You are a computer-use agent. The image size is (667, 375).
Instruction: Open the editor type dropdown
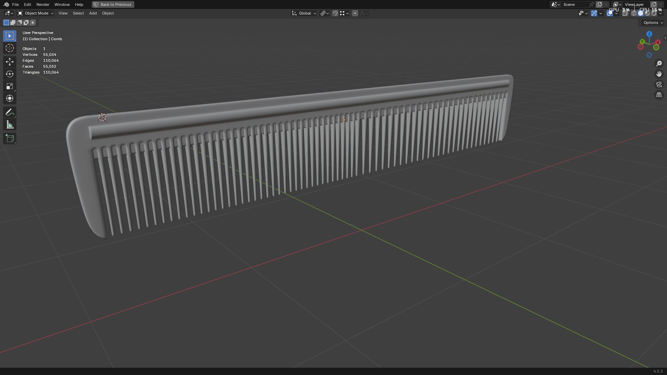[x=9, y=13]
